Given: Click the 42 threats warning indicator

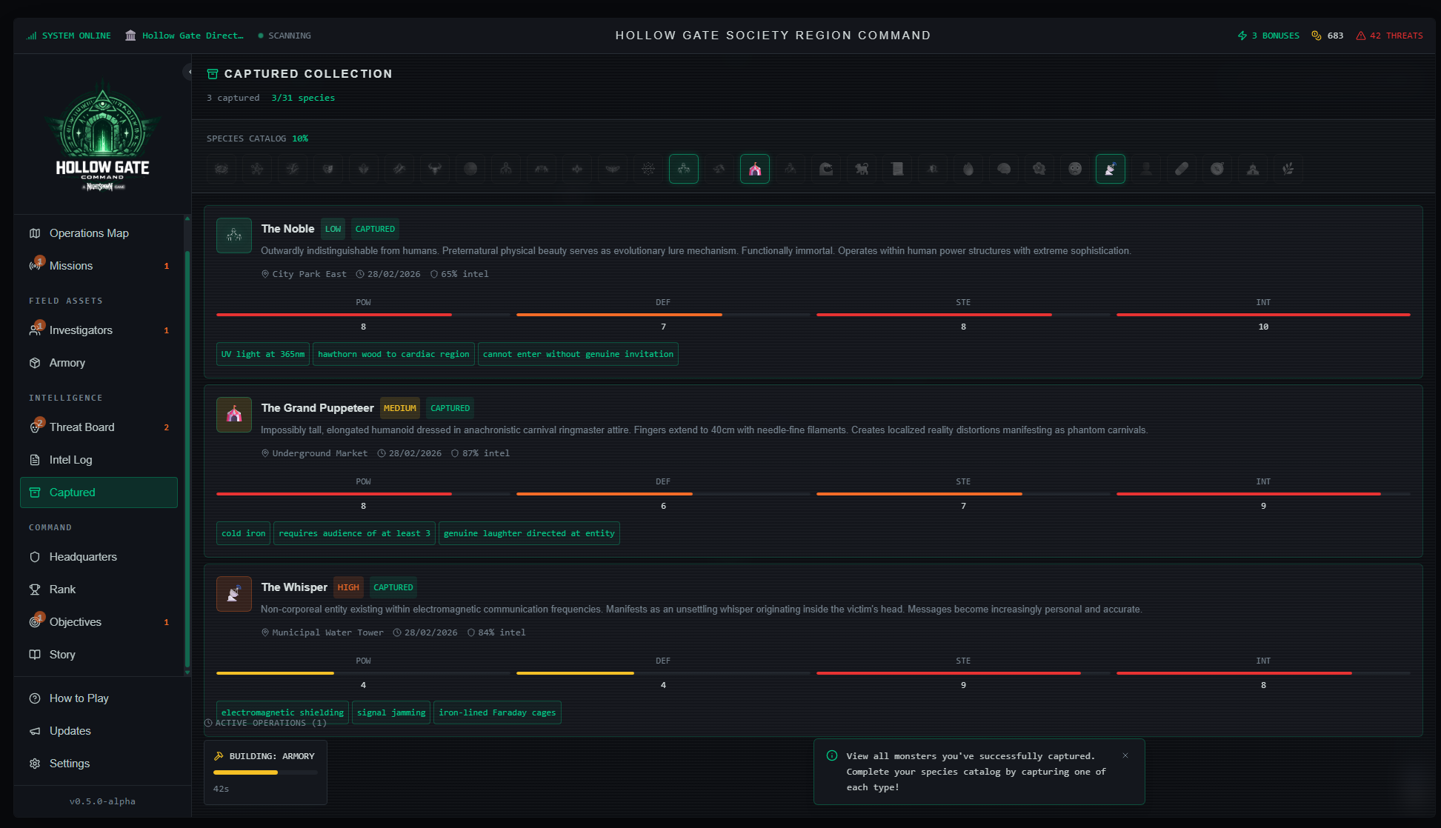Looking at the screenshot, I should [1389, 36].
